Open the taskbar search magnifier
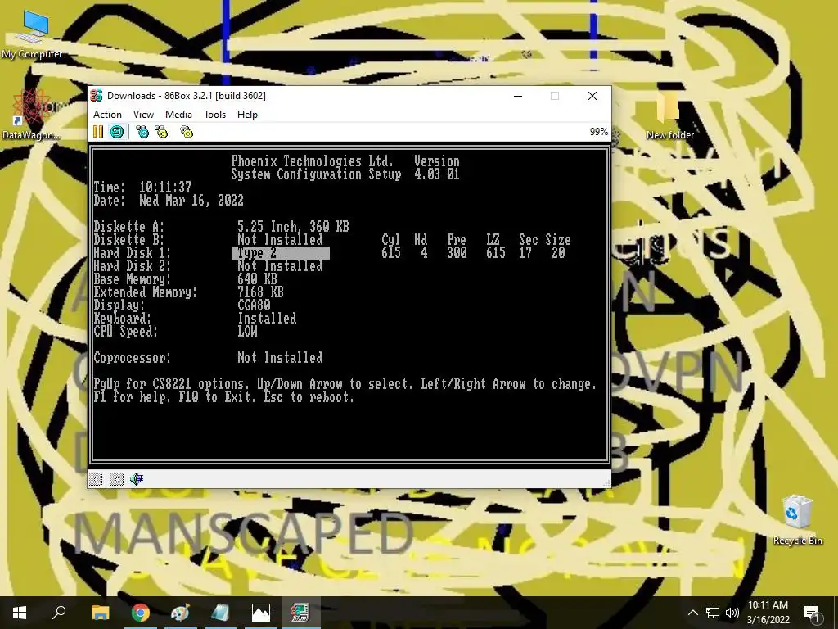The height and width of the screenshot is (629, 838). pyautogui.click(x=59, y=613)
